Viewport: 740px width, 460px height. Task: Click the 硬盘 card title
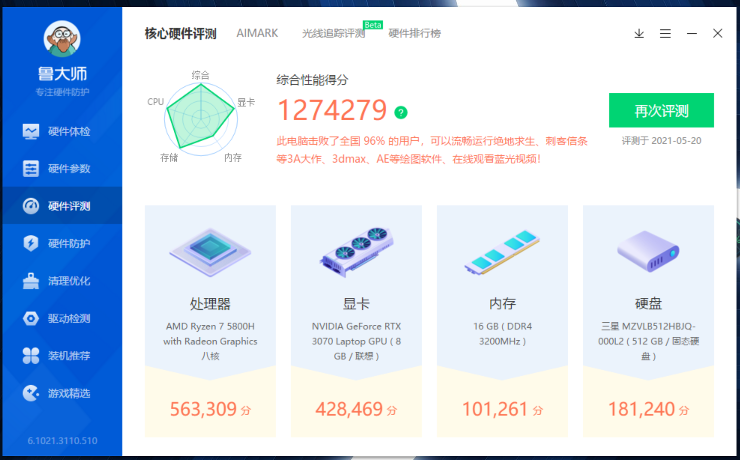pos(648,303)
